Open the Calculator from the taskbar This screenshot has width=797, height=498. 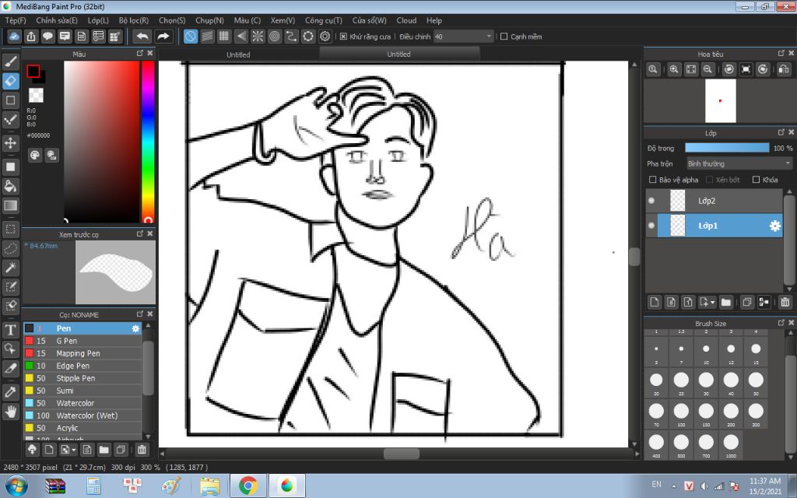(93, 486)
